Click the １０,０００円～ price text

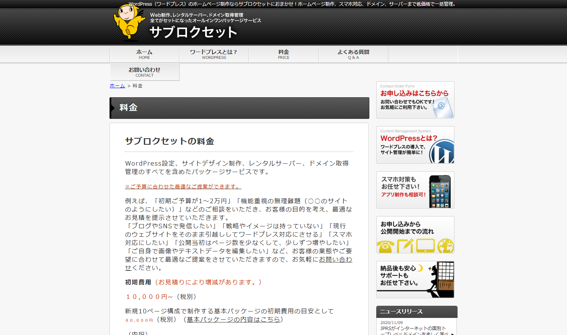(149, 297)
